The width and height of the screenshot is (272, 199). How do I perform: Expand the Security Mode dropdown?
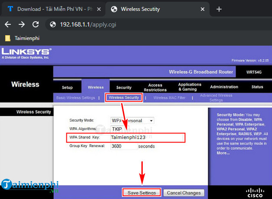coord(132,120)
